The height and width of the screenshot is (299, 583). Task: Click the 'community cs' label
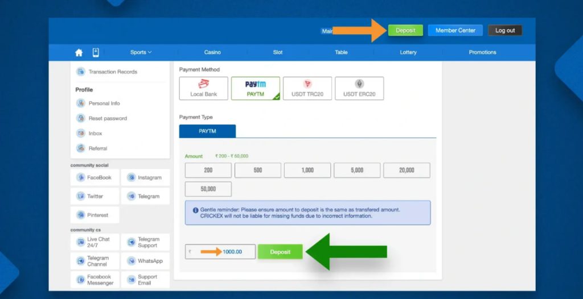(x=85, y=230)
